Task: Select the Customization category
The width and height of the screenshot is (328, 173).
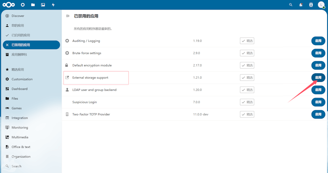Action: point(22,79)
